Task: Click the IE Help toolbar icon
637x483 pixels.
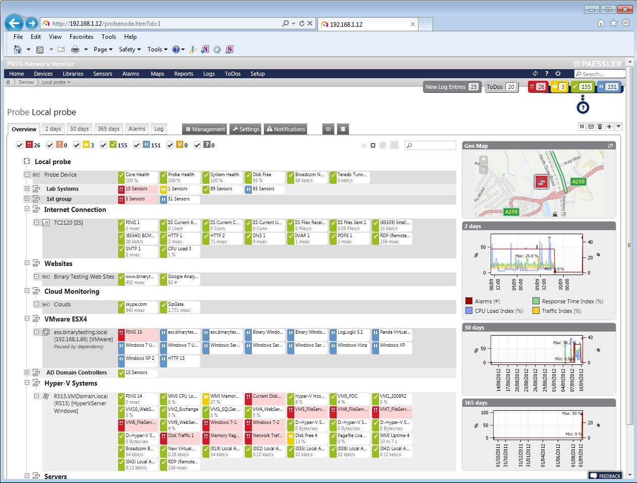Action: [x=176, y=49]
